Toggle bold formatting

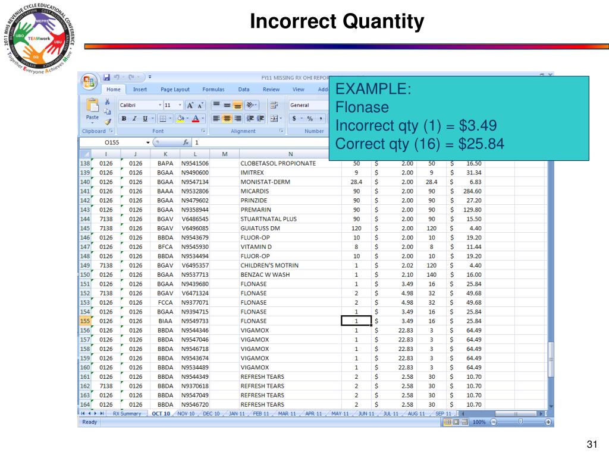click(x=124, y=119)
